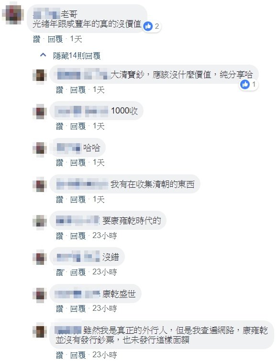Click 隱藏14則回覆 text link

[77, 56]
